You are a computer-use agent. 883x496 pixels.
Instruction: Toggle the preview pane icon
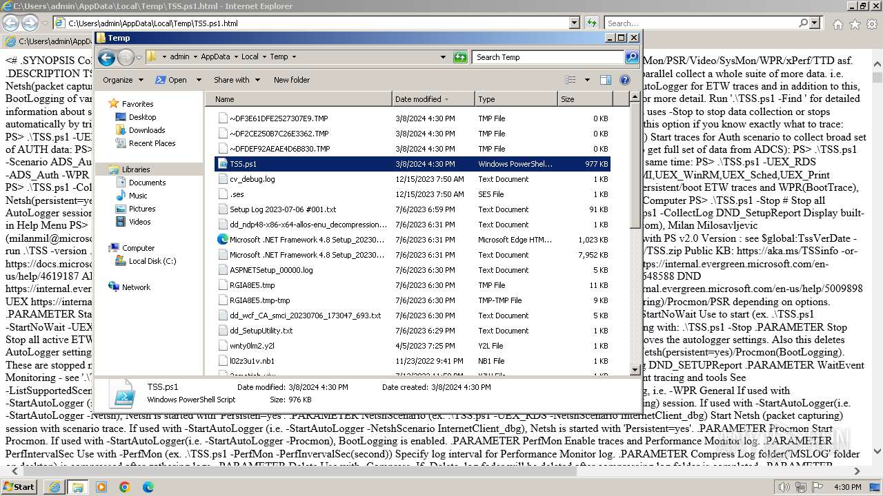[x=605, y=80]
